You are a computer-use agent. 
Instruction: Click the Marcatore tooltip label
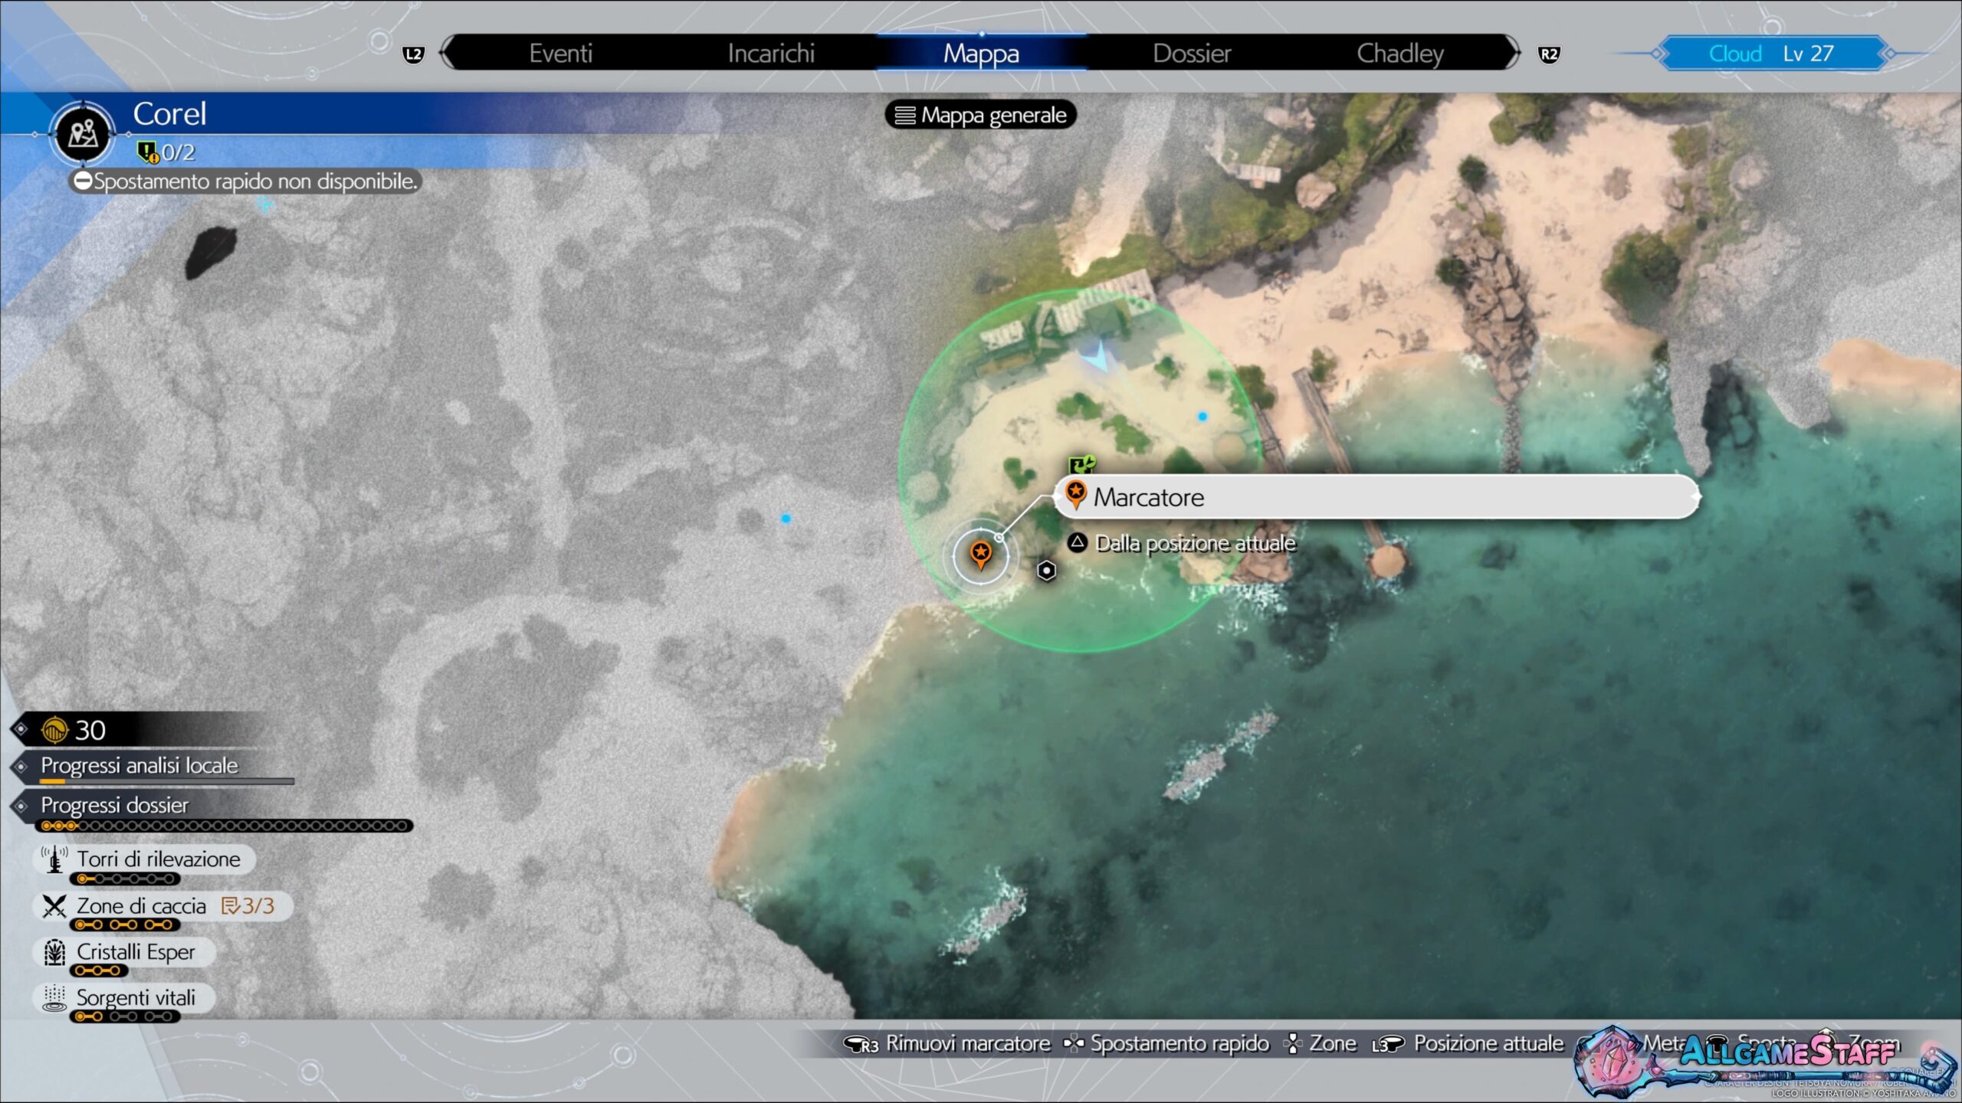1377,497
